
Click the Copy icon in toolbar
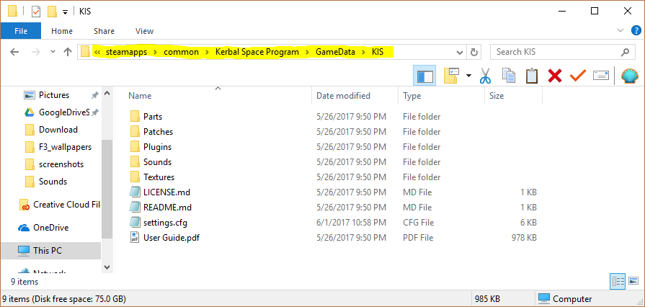coord(508,76)
